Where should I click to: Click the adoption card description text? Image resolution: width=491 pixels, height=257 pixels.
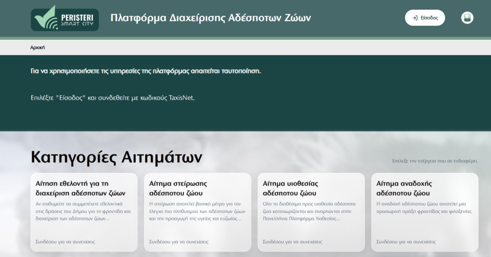[310, 211]
